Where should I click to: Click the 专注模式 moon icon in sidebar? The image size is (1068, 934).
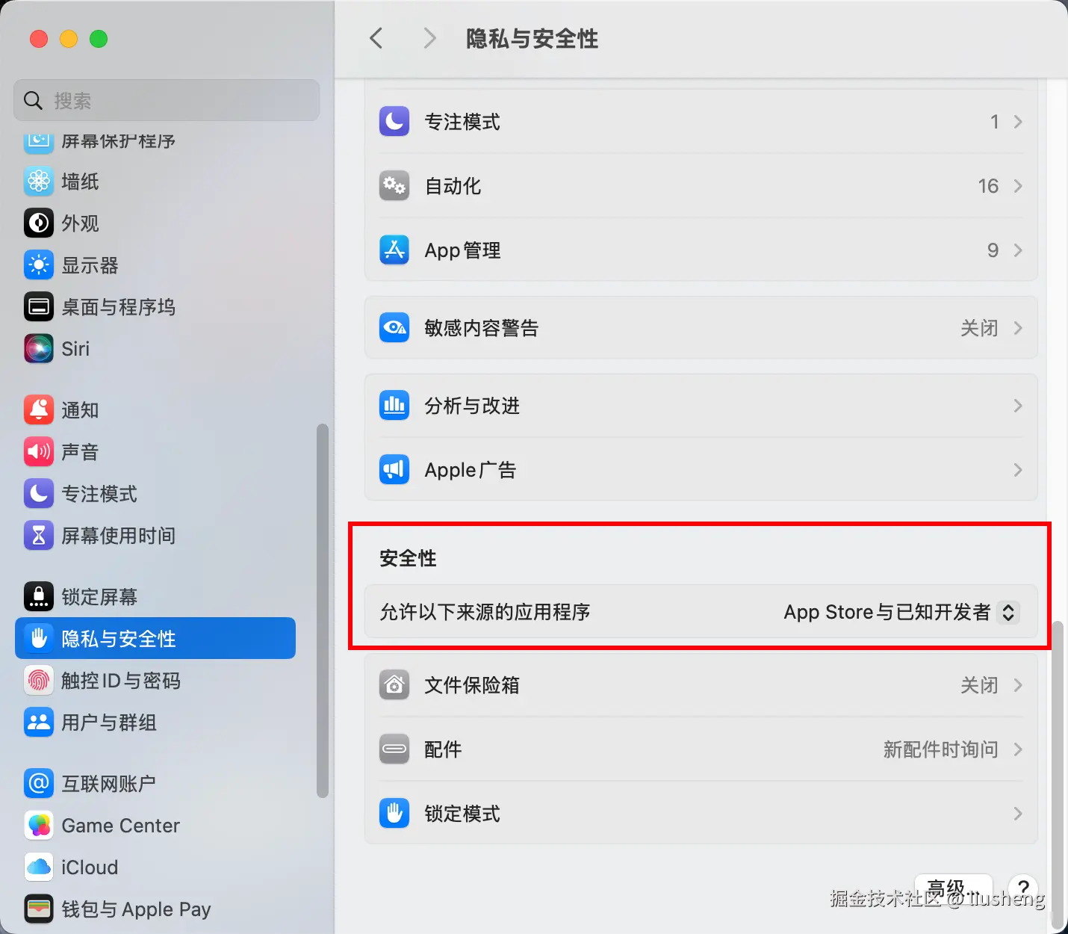coord(39,493)
